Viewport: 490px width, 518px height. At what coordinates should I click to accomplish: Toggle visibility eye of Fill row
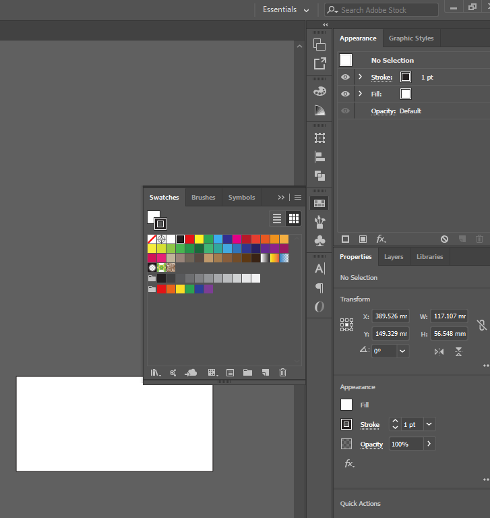tap(345, 94)
